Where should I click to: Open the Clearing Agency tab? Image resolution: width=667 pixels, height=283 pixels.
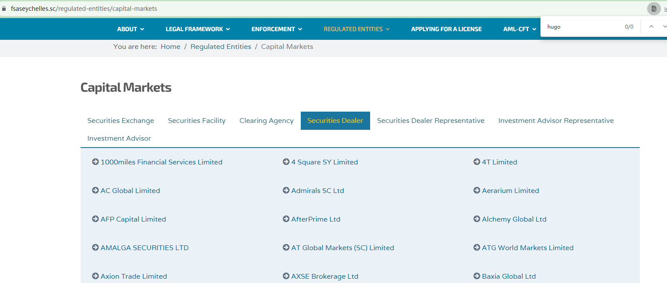(x=267, y=121)
